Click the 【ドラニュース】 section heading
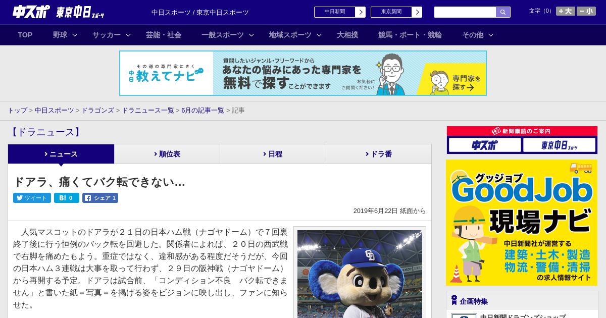Image resolution: width=606 pixels, height=318 pixels. coord(45,132)
